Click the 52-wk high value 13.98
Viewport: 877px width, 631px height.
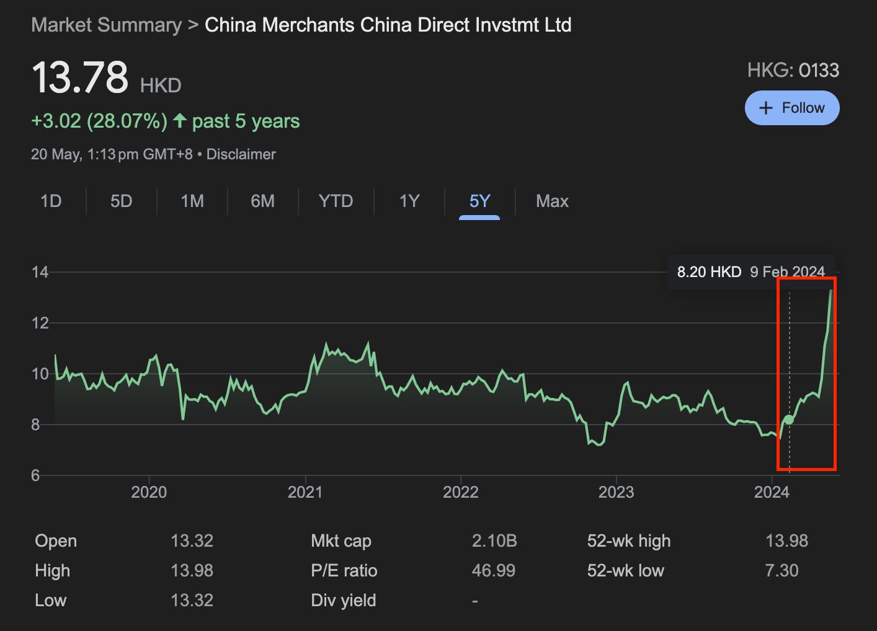coord(786,541)
